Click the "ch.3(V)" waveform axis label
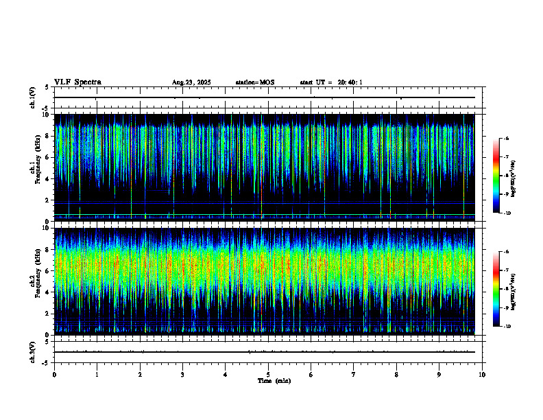 click(x=33, y=353)
